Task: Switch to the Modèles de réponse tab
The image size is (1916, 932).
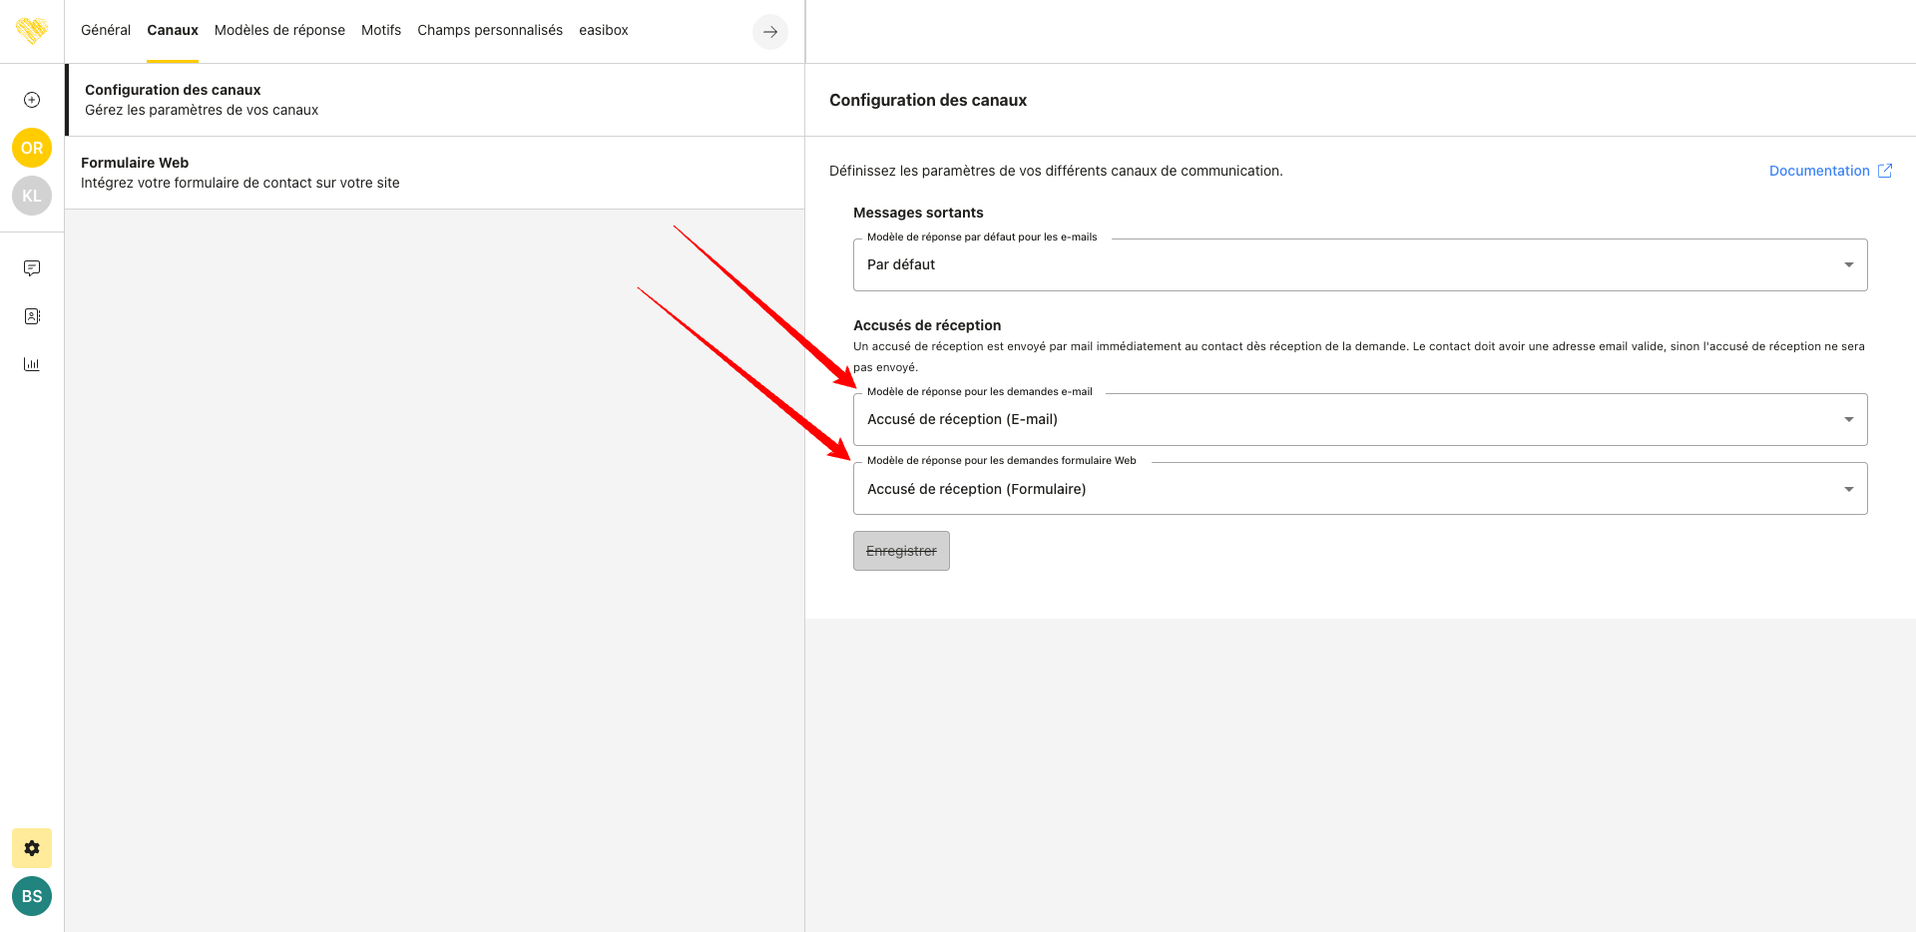Action: [x=279, y=31]
